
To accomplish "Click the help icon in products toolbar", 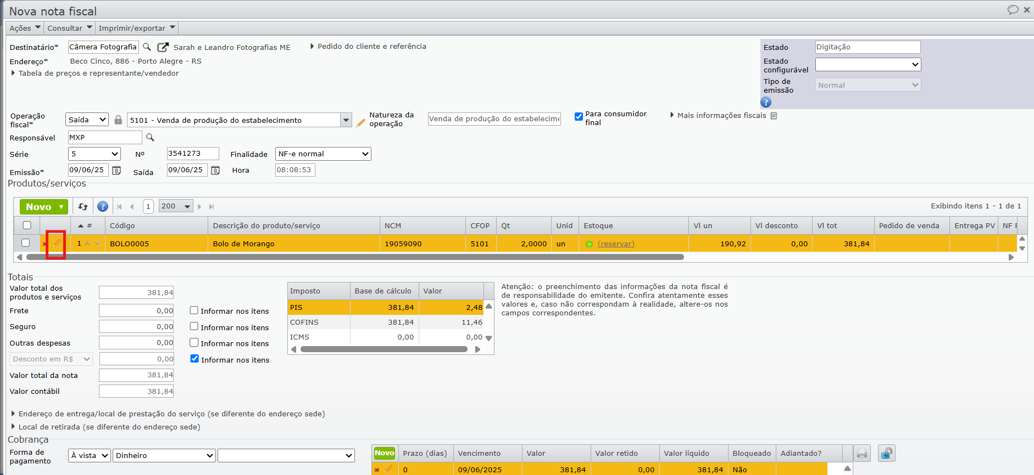I will point(103,207).
